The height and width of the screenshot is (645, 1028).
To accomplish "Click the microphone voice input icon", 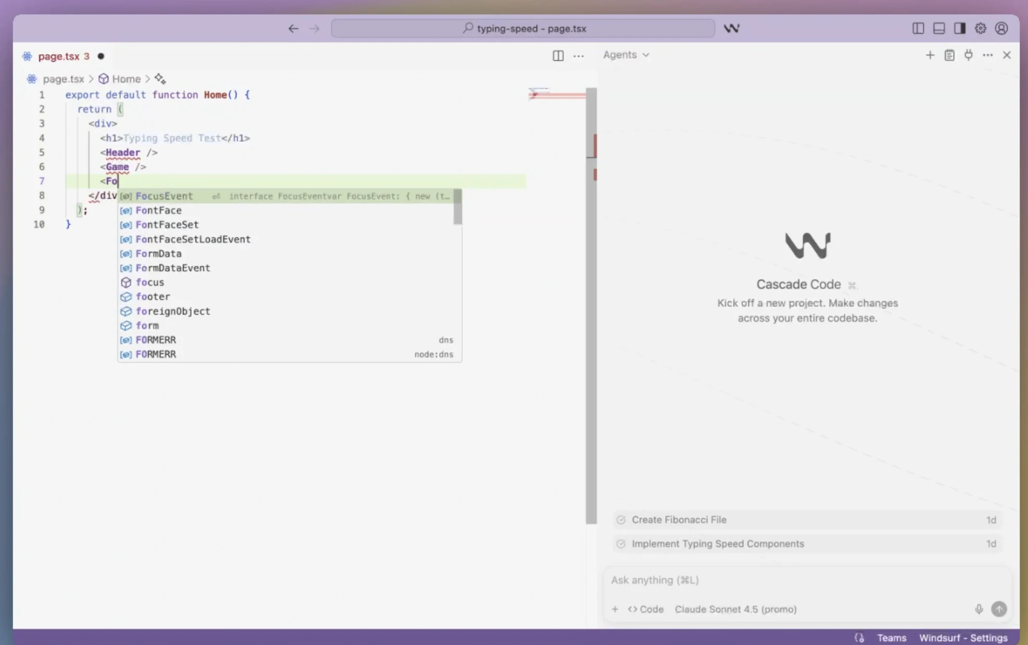I will (x=979, y=609).
